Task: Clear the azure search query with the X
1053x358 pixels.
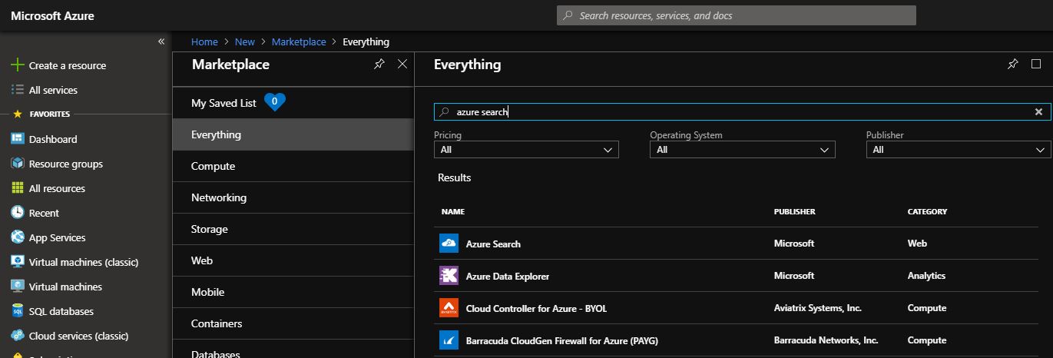Action: (x=1038, y=112)
